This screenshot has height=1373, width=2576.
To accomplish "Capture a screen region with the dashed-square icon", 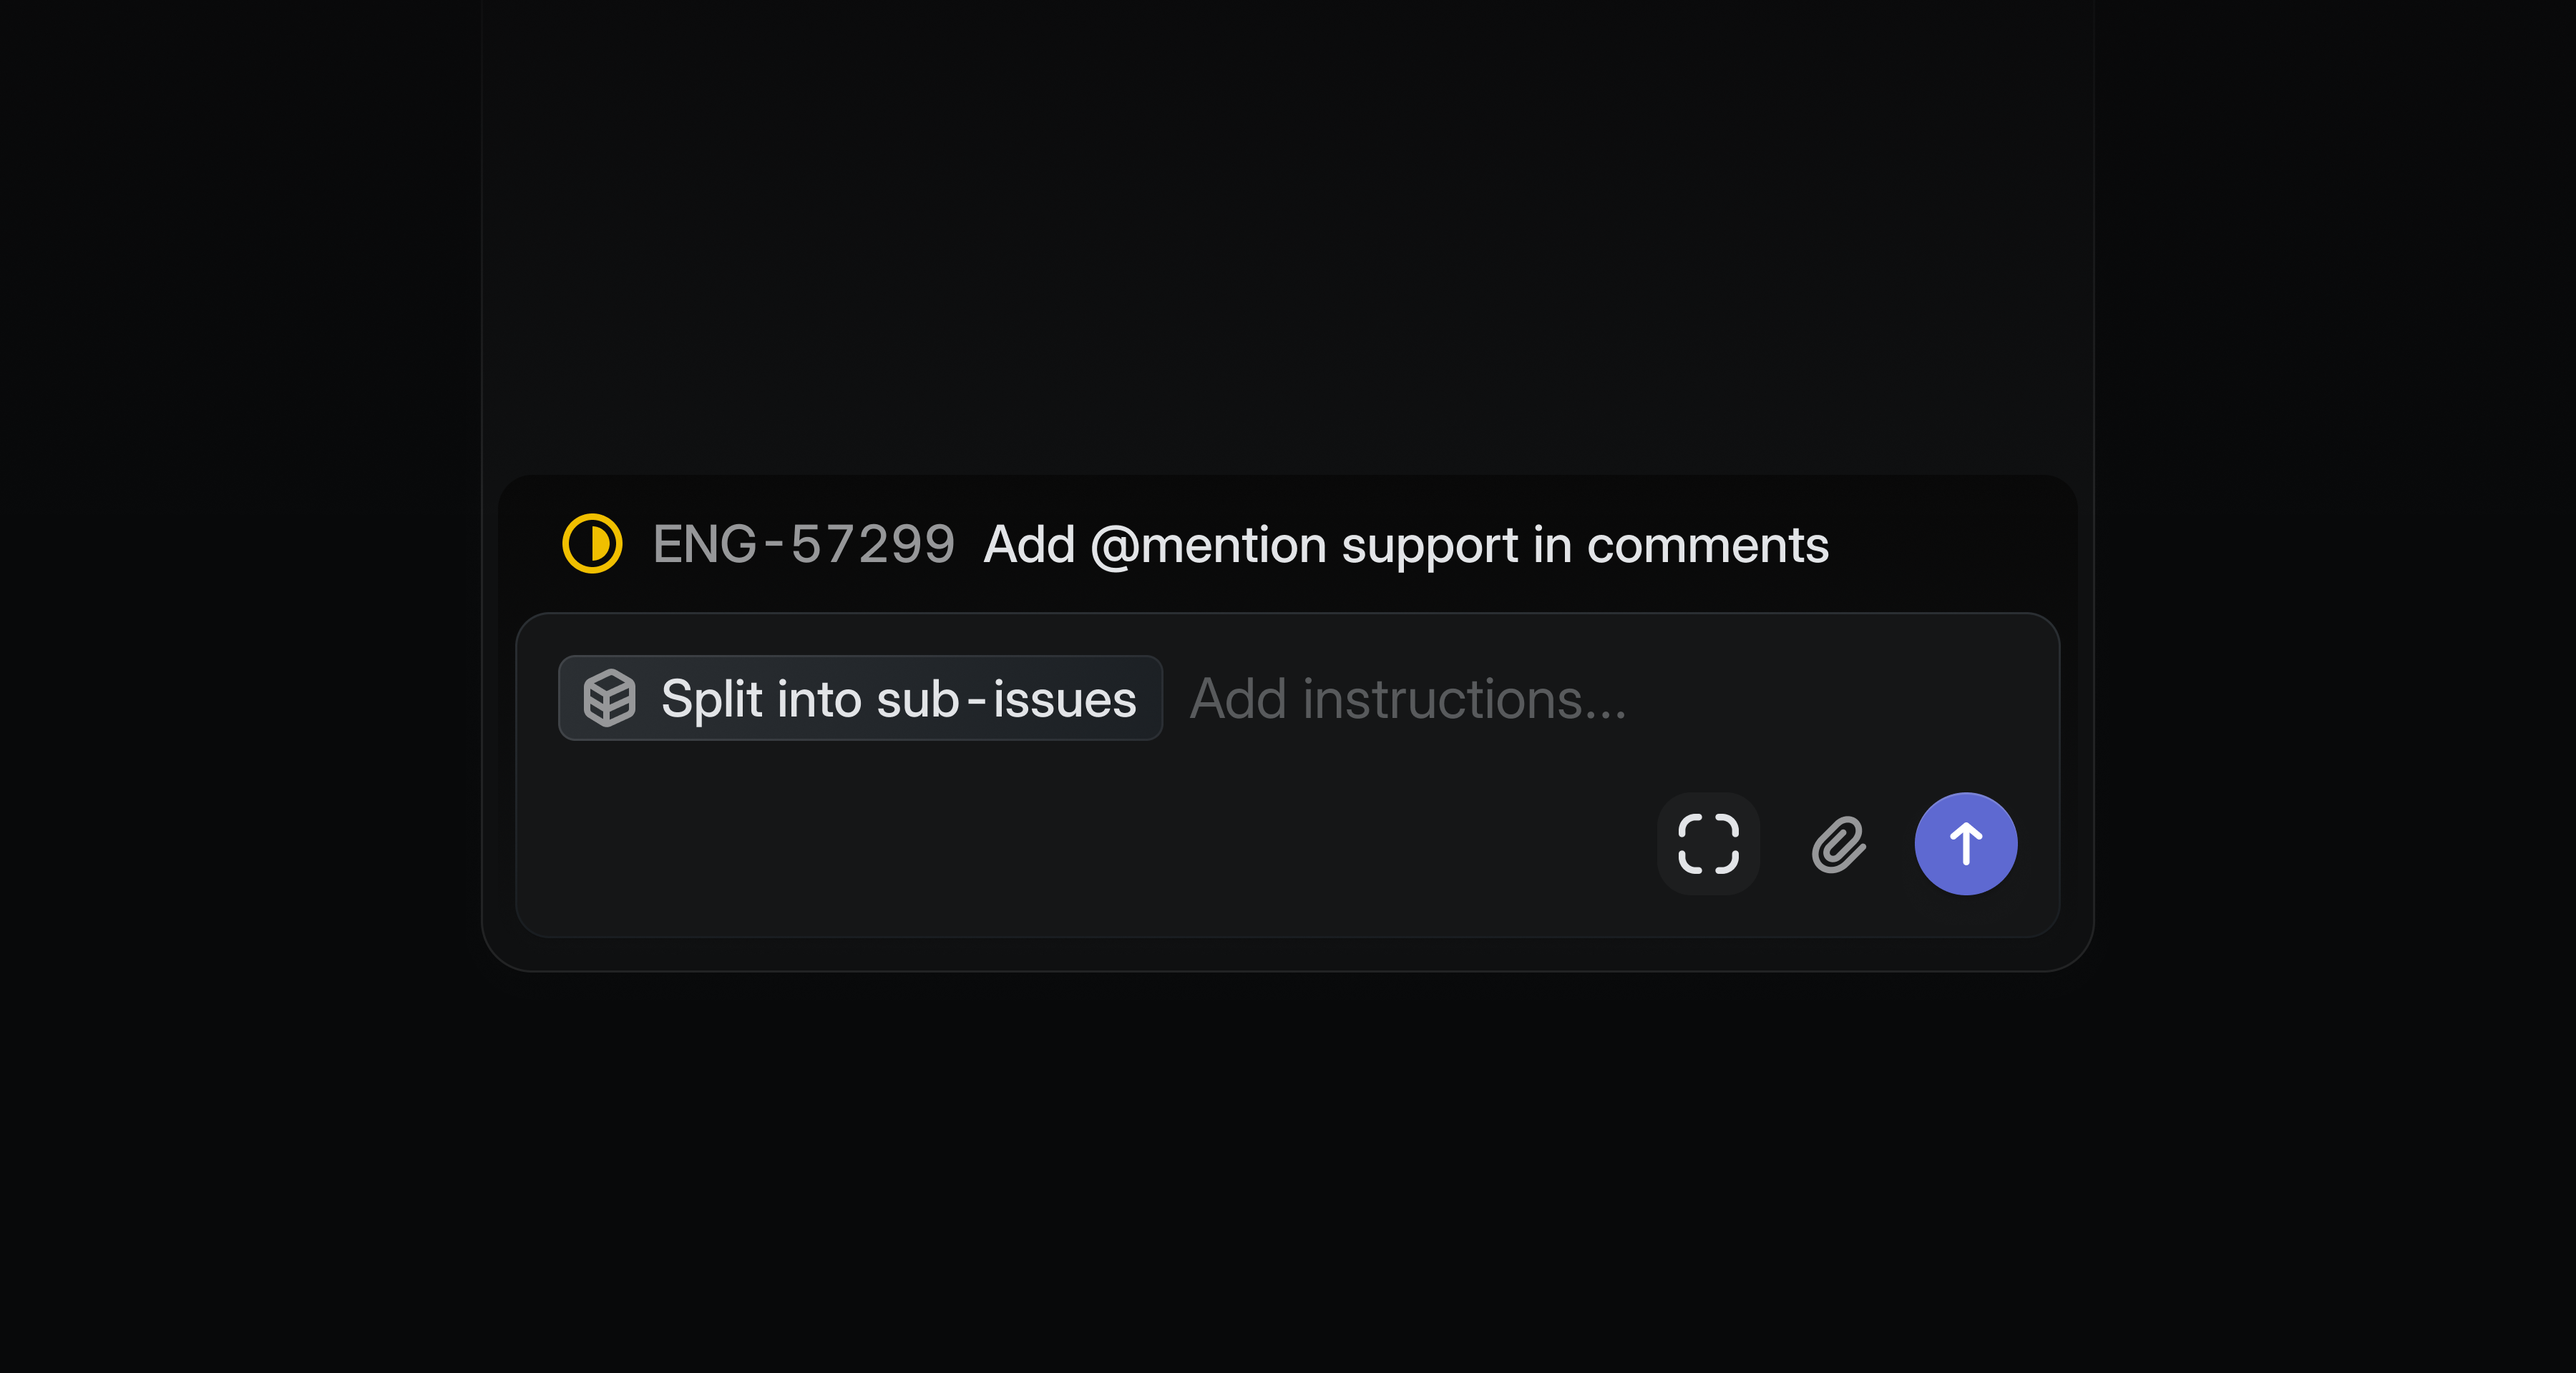I will tap(1708, 843).
